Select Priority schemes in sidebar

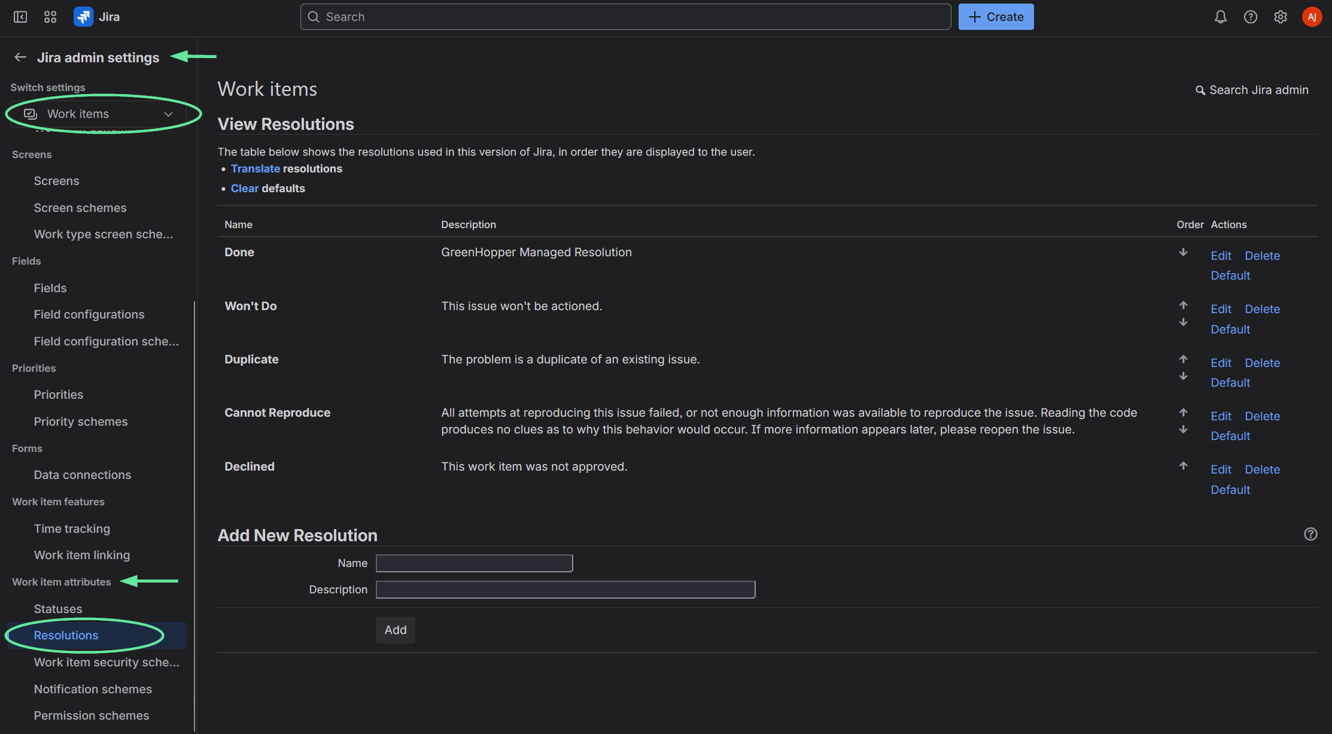81,421
